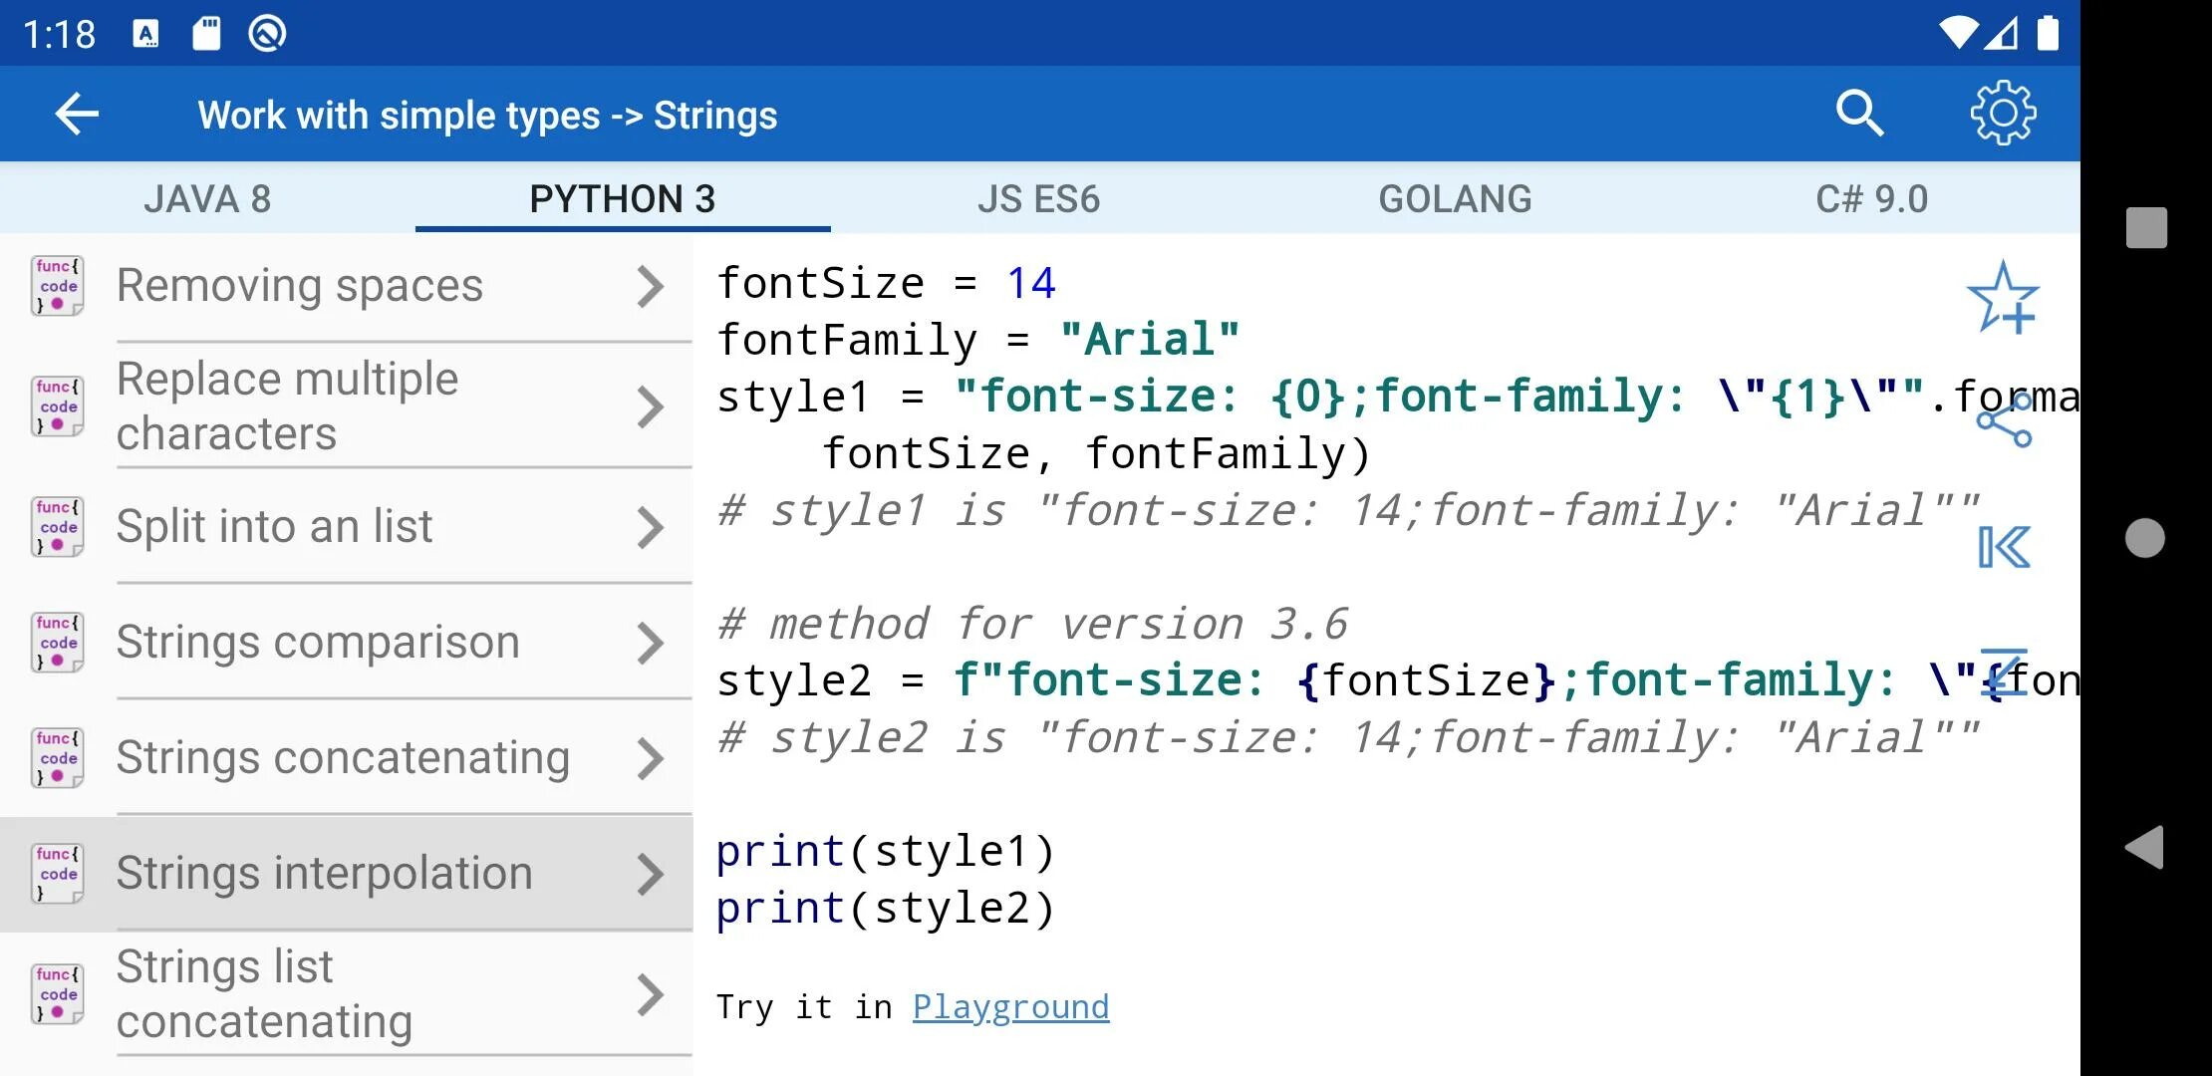Viewport: 2212px width, 1076px height.
Task: Add snippet to favorites star icon
Action: click(x=2003, y=298)
